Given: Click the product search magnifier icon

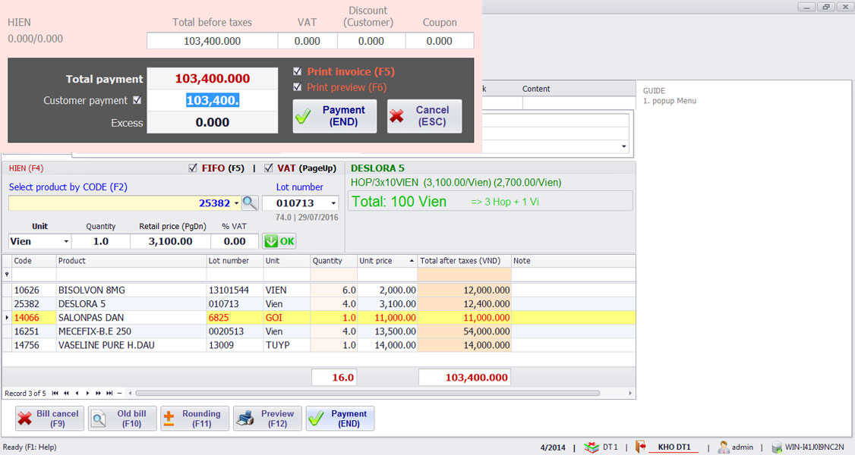Looking at the screenshot, I should [x=250, y=203].
